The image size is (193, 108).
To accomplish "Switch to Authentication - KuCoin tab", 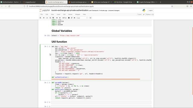I will tap(11, 2).
